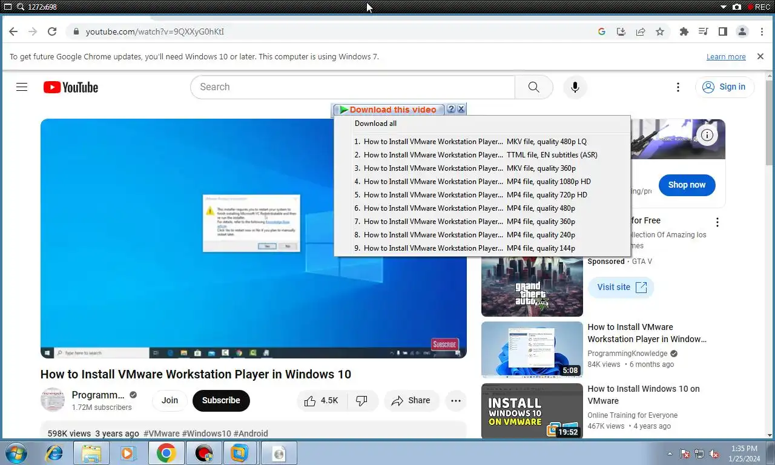Toggle Chrome side panel icon
775x465 pixels.
[723, 31]
